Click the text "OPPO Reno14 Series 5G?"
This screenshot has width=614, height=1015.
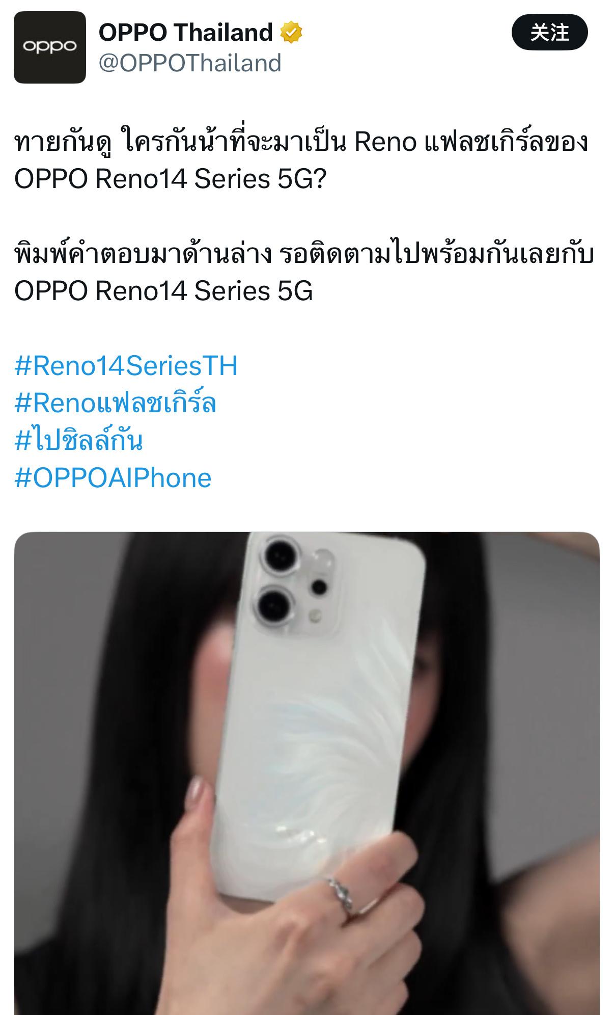click(x=170, y=179)
